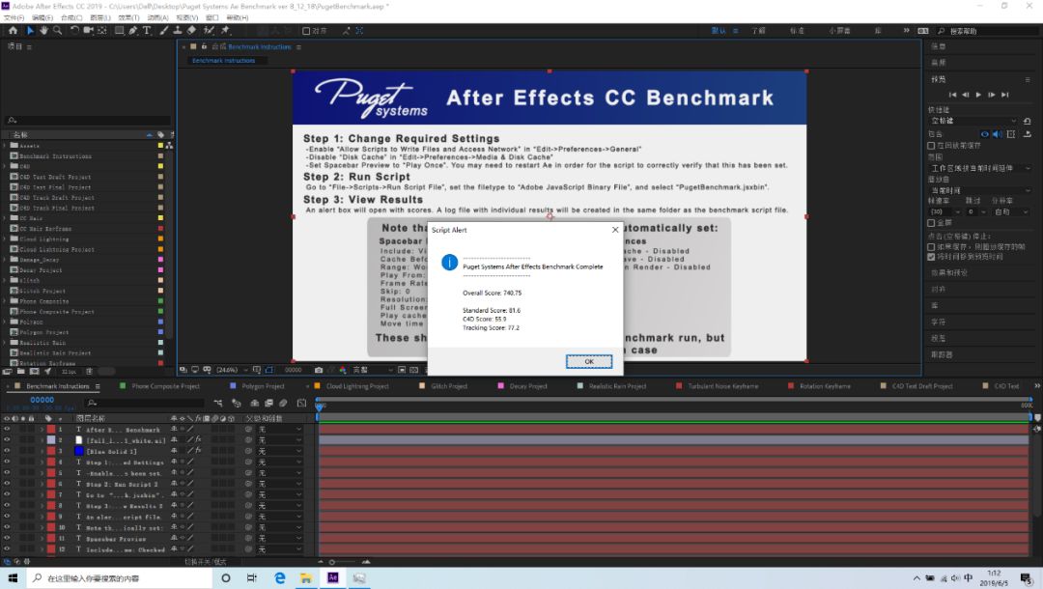The width and height of the screenshot is (1043, 589).
Task: Click the snapshot camera icon under the viewer
Action: tap(319, 370)
